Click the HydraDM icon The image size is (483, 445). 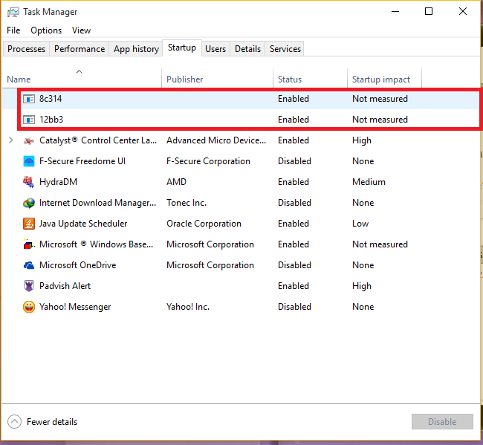click(x=29, y=182)
